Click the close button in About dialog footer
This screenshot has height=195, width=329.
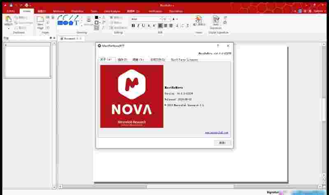coord(222,143)
